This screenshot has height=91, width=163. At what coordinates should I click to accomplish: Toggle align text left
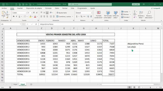41,16
